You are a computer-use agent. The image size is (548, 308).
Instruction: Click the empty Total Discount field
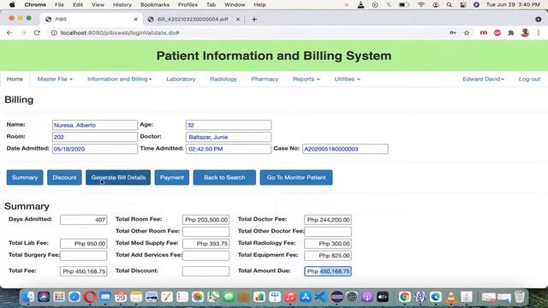(205, 271)
